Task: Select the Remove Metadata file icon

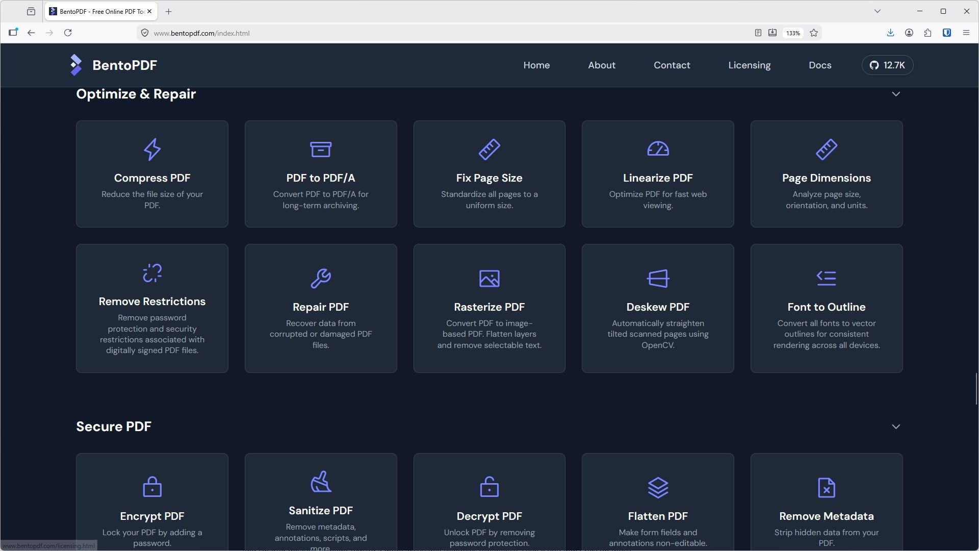Action: 827,488
